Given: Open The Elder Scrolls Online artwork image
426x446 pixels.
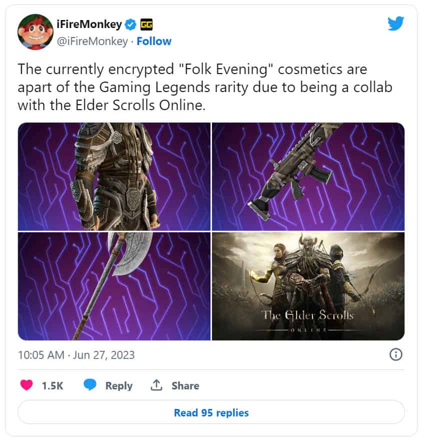Looking at the screenshot, I should (x=308, y=286).
